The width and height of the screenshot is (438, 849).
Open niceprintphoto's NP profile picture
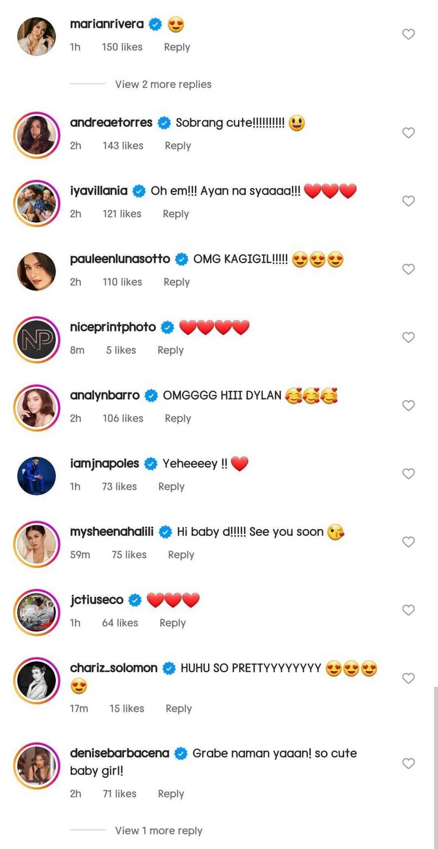pos(37,339)
